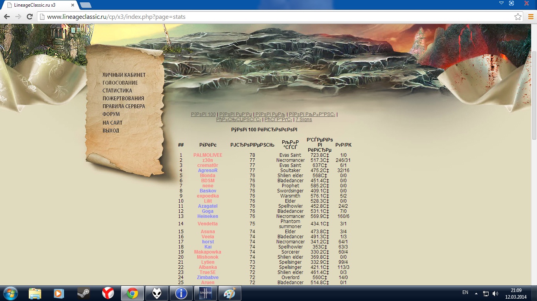Open the ЛИЧНЫЙ КАБИНЕТ menu item
The image size is (537, 301).
[x=124, y=75]
